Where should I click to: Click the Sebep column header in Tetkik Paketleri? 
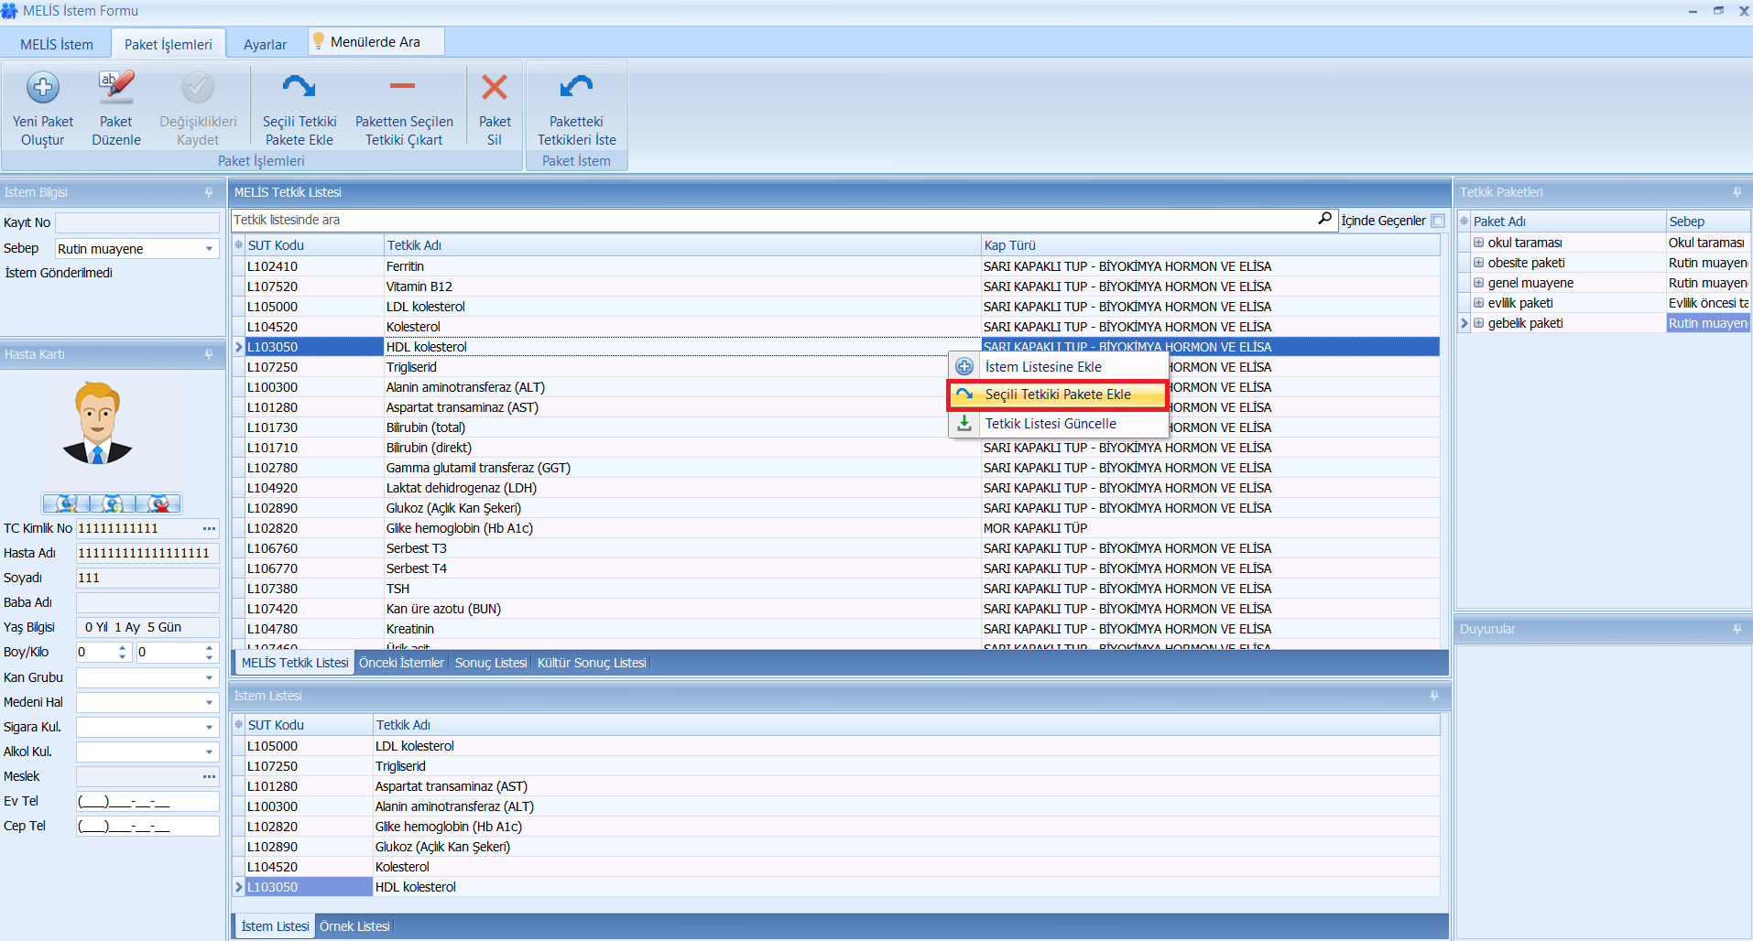pos(1707,222)
